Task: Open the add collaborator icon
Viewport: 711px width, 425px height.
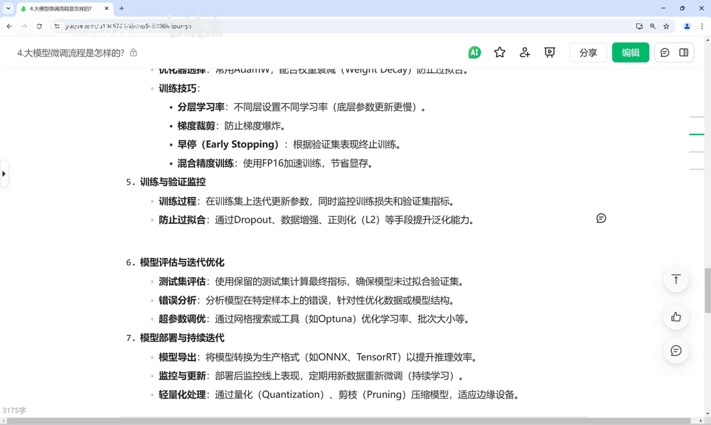Action: tap(525, 53)
